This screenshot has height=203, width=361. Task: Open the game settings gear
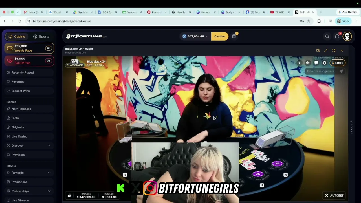325,63
